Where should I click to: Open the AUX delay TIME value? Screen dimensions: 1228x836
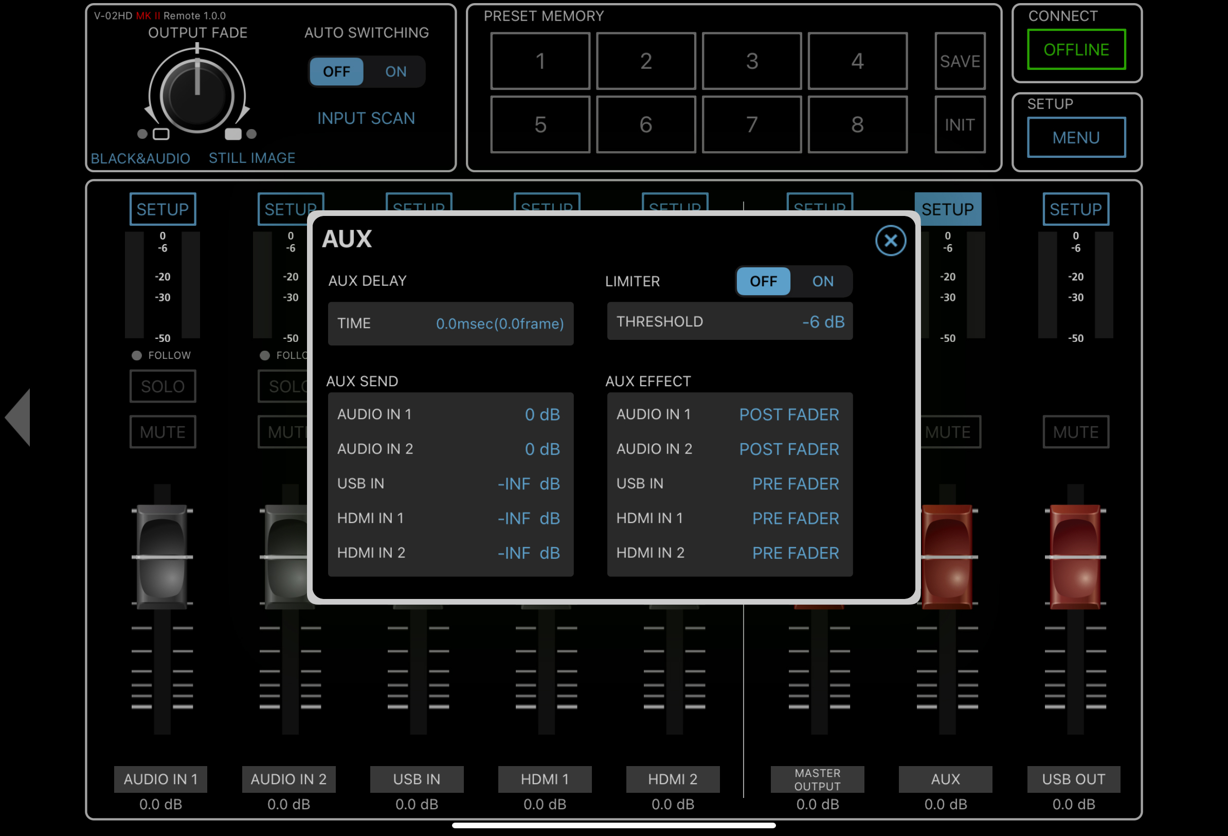(x=499, y=323)
